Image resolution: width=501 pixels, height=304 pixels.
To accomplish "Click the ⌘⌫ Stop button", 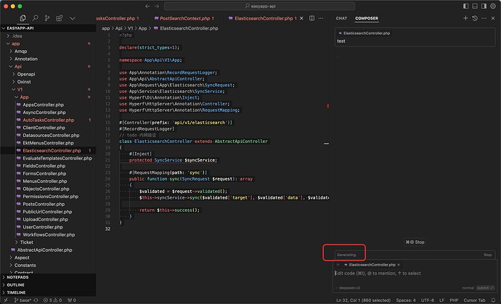I will [415, 242].
